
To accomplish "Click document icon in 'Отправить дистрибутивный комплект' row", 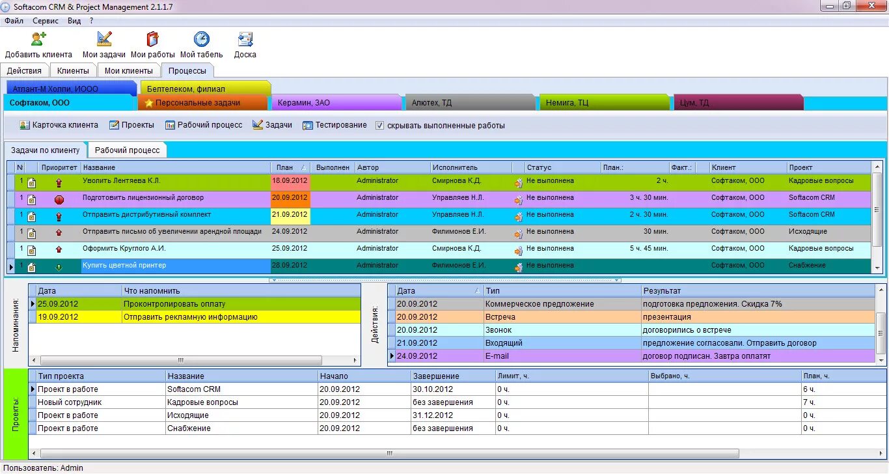I will pos(31,217).
